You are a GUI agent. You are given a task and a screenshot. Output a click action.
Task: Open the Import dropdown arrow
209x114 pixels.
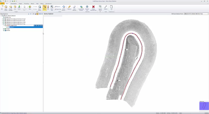pos(19,10)
